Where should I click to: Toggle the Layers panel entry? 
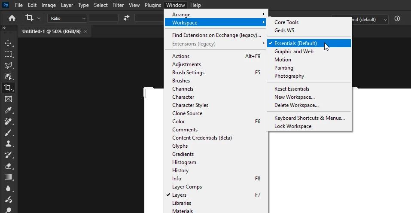click(216, 195)
